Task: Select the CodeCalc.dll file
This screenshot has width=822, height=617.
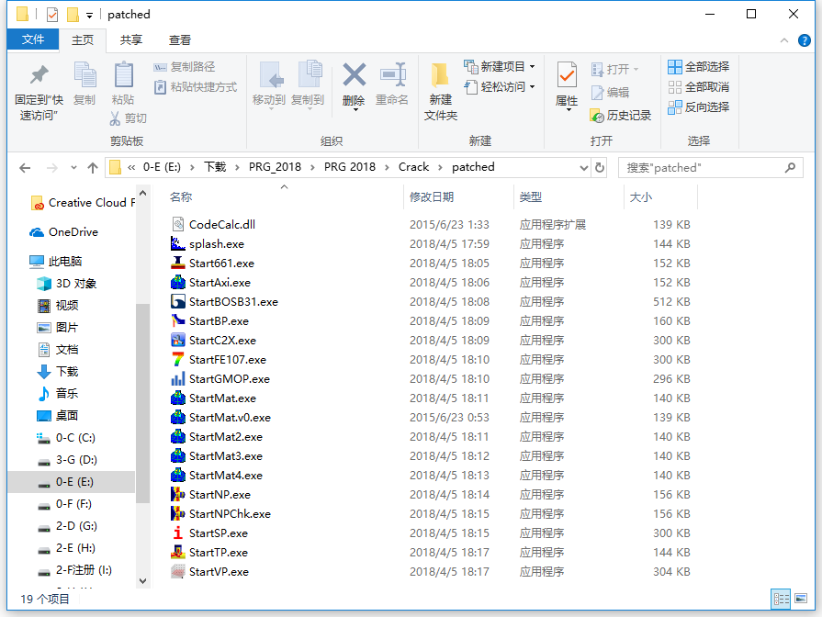Action: [222, 225]
